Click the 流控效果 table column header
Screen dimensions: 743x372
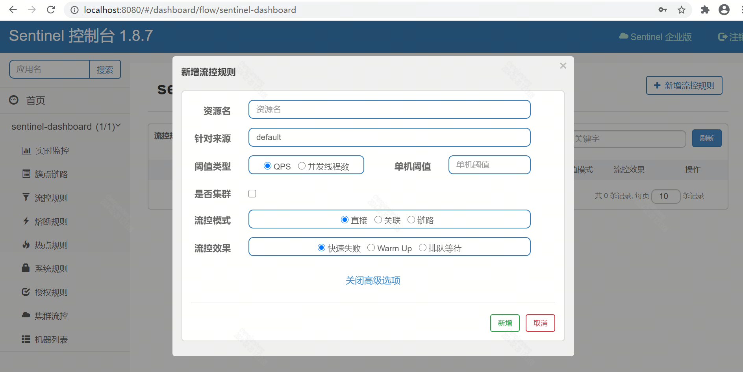629,169
